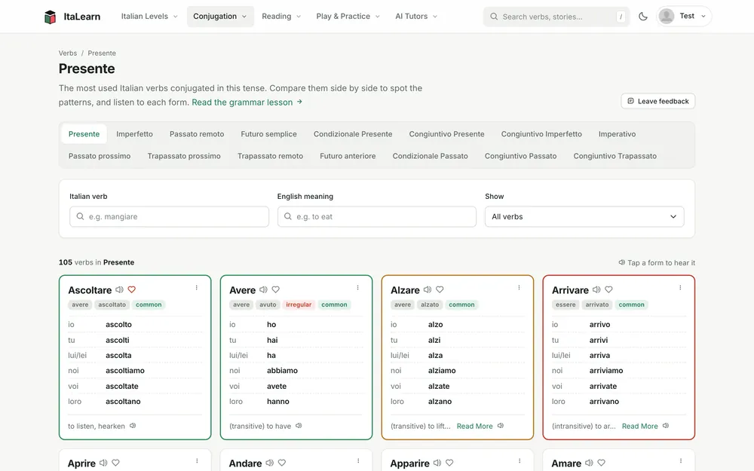This screenshot has width=754, height=471.
Task: Play audio for Ascoltare verb title
Action: click(119, 290)
